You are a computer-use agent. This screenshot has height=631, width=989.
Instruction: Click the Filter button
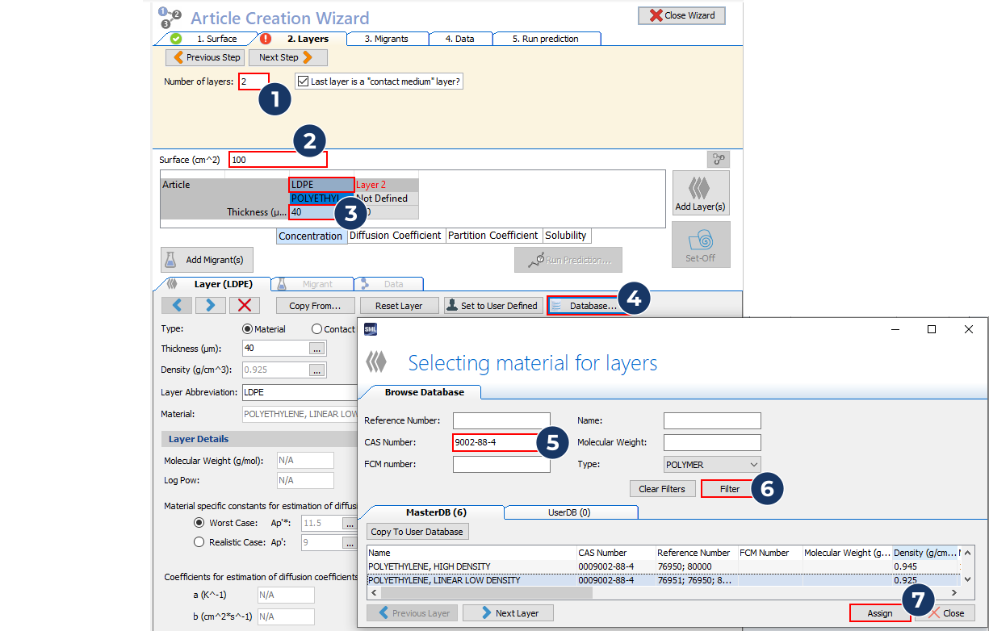coord(729,489)
